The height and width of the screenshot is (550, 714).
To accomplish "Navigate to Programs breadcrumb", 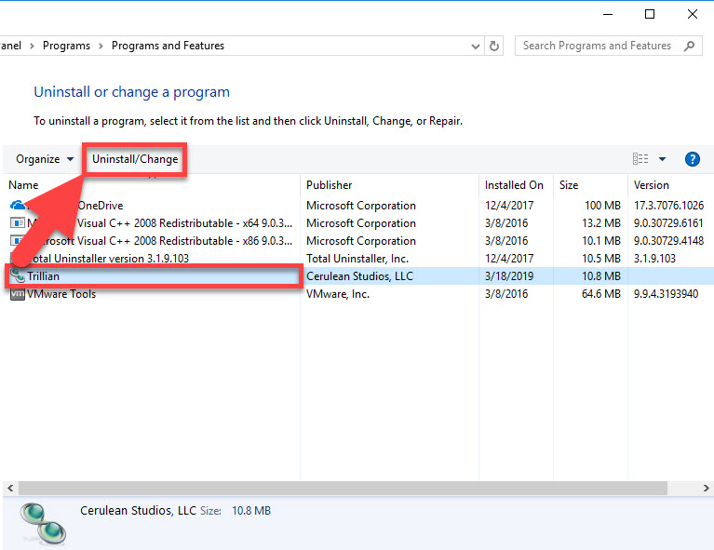I will [x=66, y=46].
